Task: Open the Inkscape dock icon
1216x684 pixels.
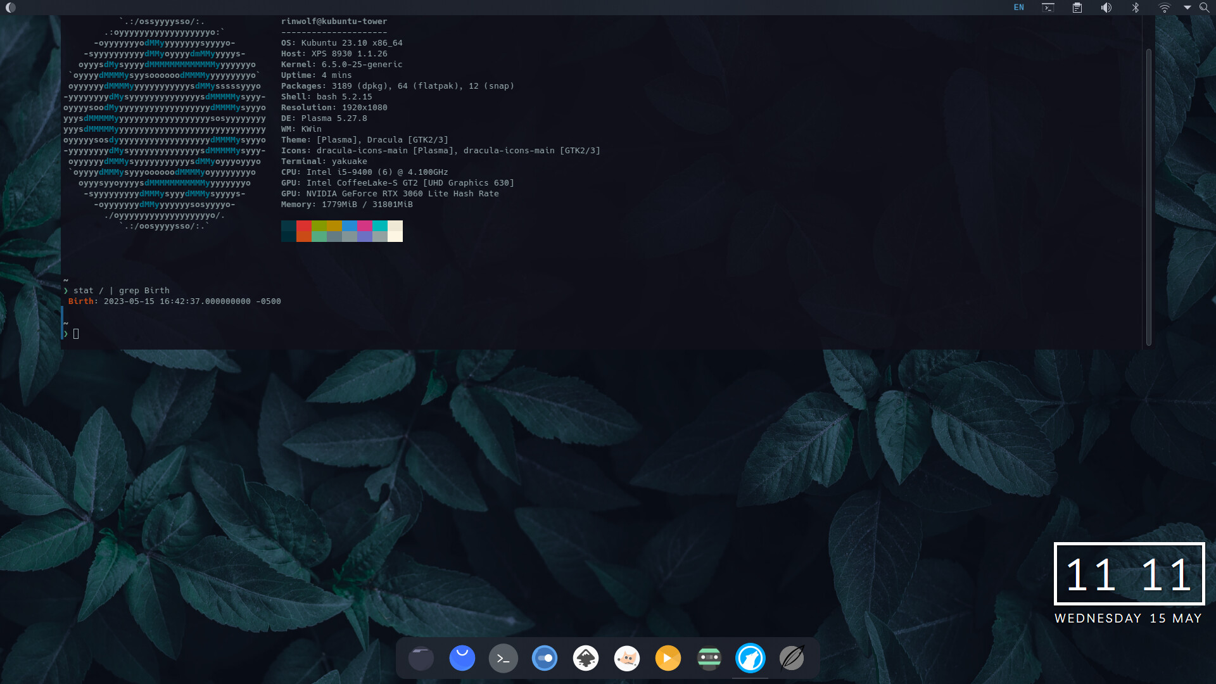Action: (x=585, y=658)
